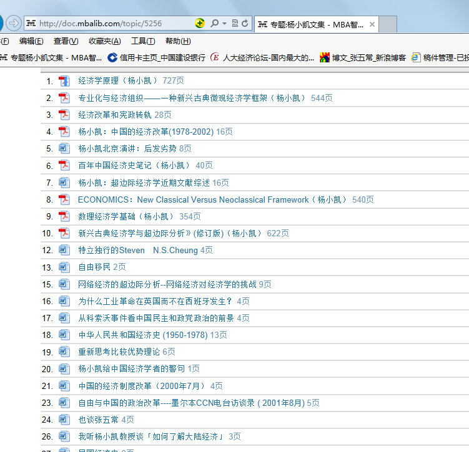Click Word icon beside 自由移民

coord(64,267)
